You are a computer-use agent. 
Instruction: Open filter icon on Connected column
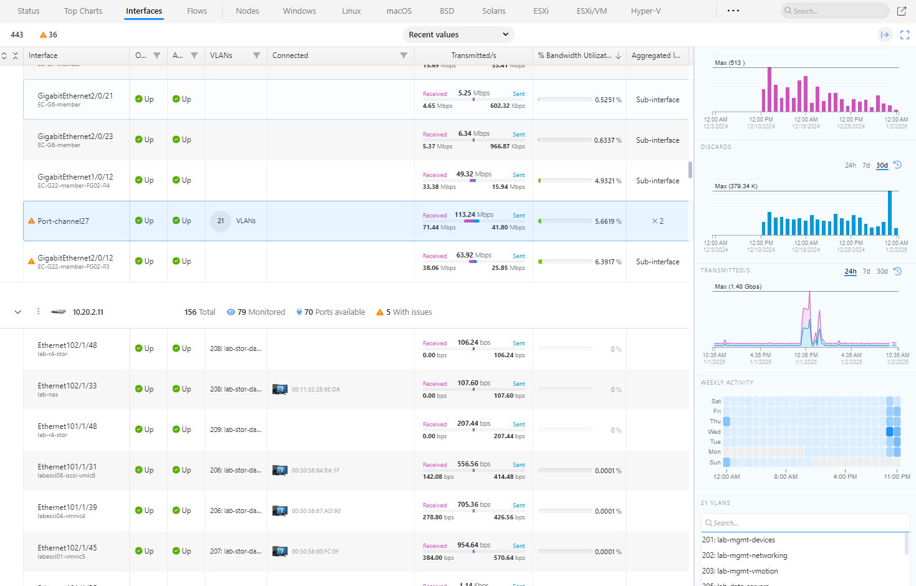(x=403, y=55)
